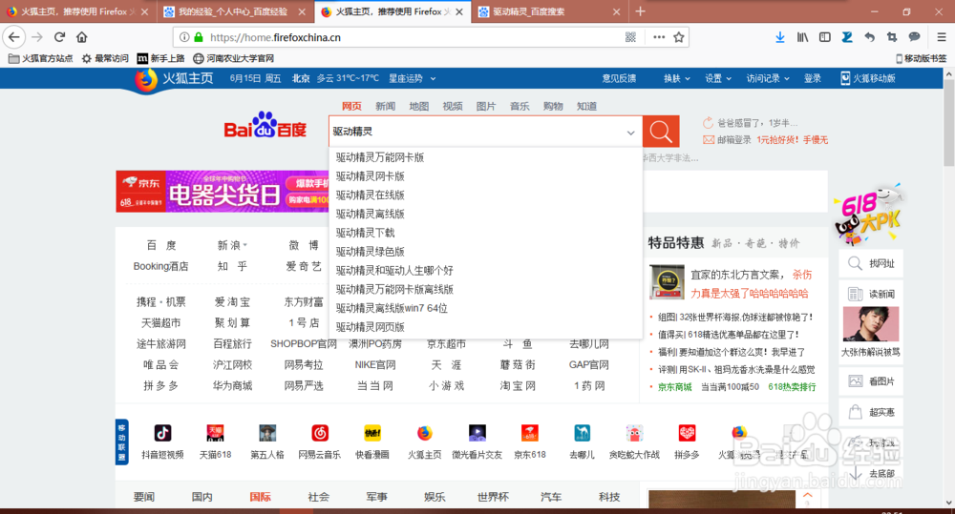
Task: Reload the current page
Action: pos(59,37)
